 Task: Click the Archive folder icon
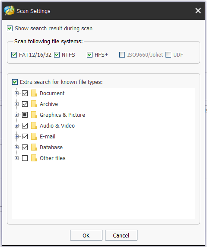click(34, 104)
